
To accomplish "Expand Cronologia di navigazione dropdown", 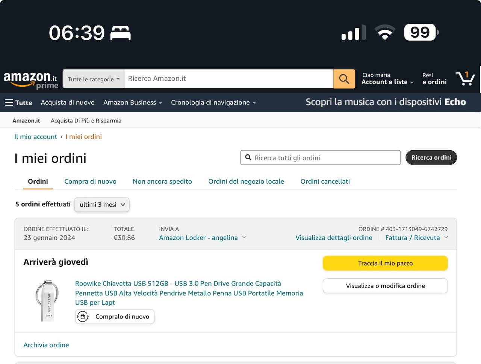I will (213, 103).
